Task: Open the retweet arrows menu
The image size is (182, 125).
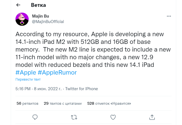Action: pyautogui.click(x=74, y=117)
